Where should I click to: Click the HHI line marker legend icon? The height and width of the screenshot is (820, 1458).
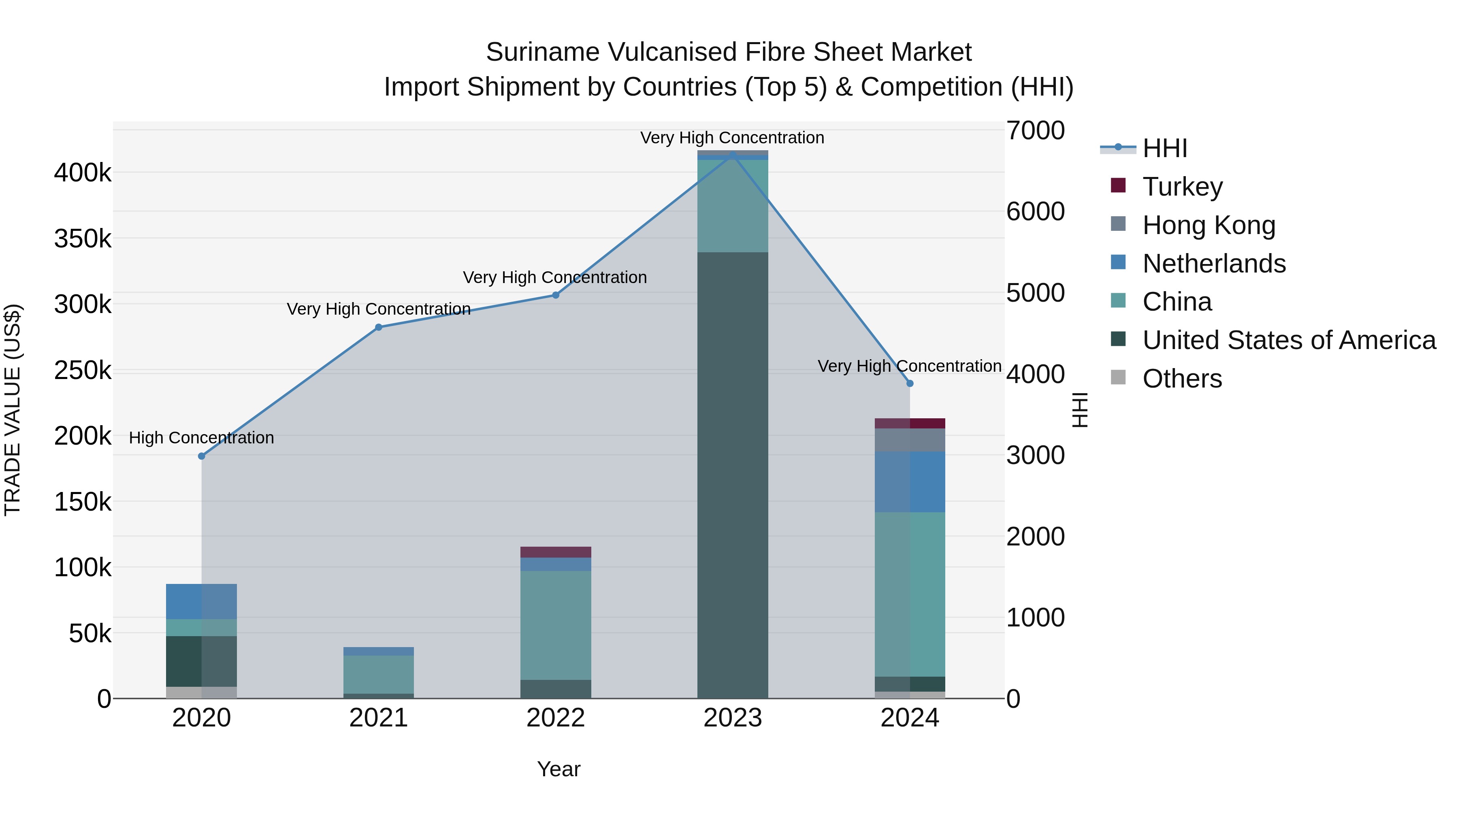pyautogui.click(x=1118, y=148)
